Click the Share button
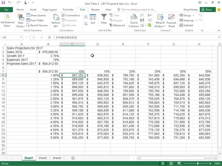The width and height of the screenshot is (222, 166). [x=208, y=10]
